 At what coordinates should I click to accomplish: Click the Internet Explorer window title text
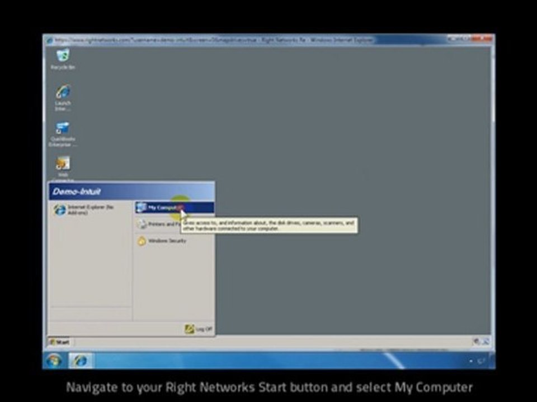[214, 40]
